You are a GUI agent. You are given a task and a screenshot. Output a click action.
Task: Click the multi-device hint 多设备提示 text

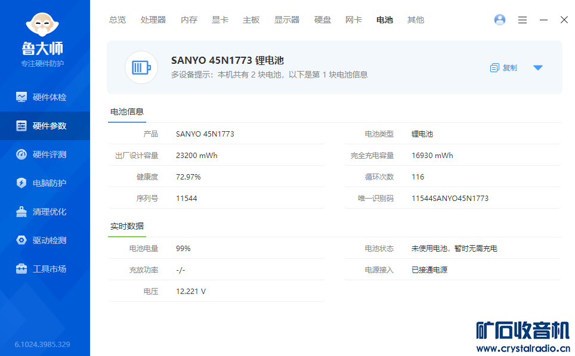269,75
